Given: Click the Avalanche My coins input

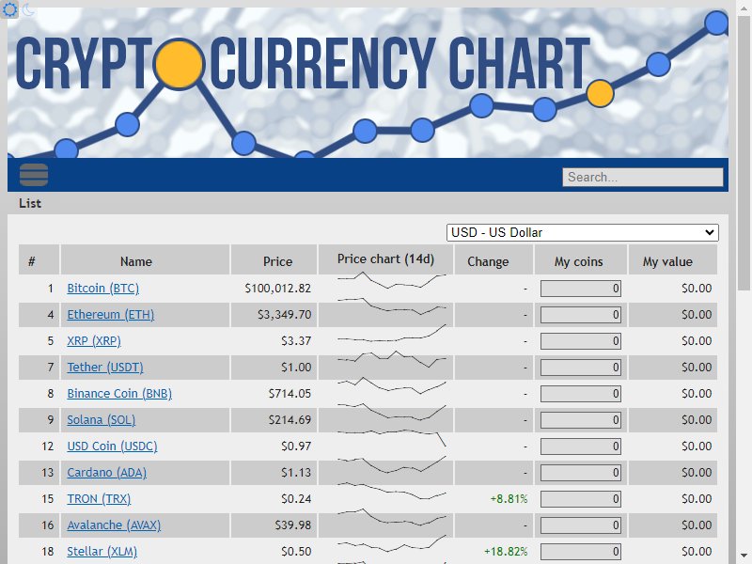Looking at the screenshot, I should (x=581, y=526).
